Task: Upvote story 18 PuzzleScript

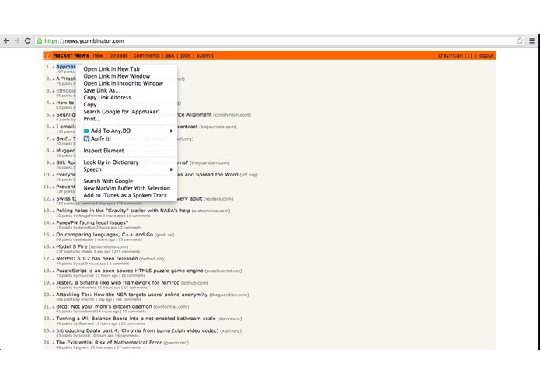Action: point(54,271)
